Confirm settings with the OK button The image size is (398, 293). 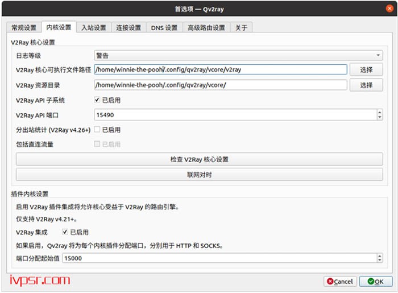(376, 281)
